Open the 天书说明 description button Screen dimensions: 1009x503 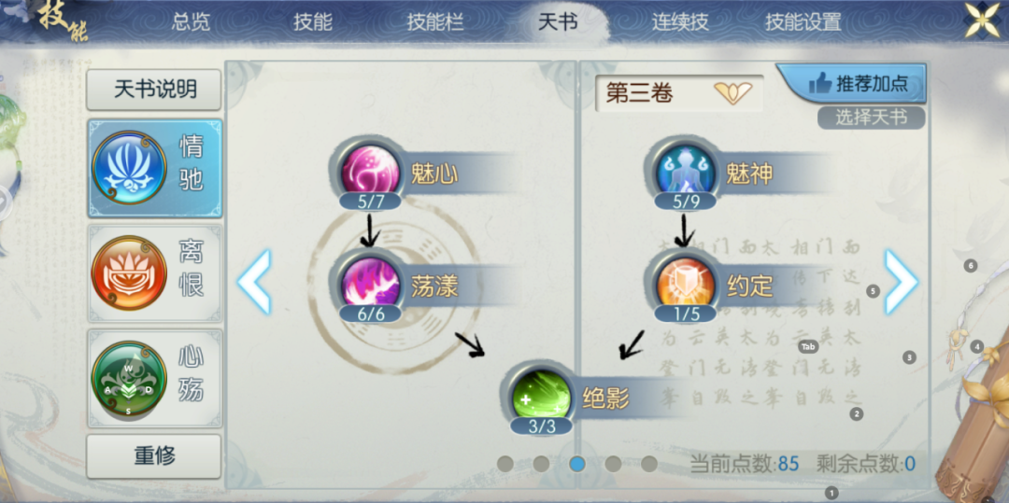pyautogui.click(x=154, y=90)
